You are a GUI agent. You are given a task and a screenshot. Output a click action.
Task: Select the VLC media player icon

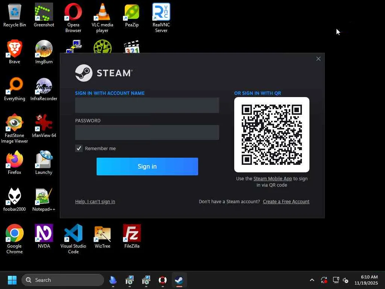click(x=102, y=18)
